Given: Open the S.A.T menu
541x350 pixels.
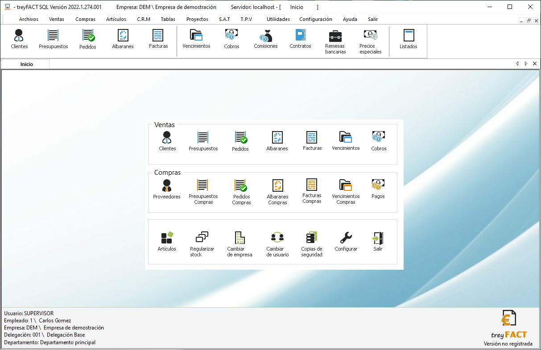Looking at the screenshot, I should click(224, 19).
